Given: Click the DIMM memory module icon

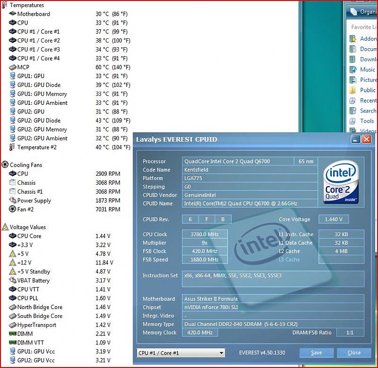Looking at the screenshot, I should pos(13,334).
